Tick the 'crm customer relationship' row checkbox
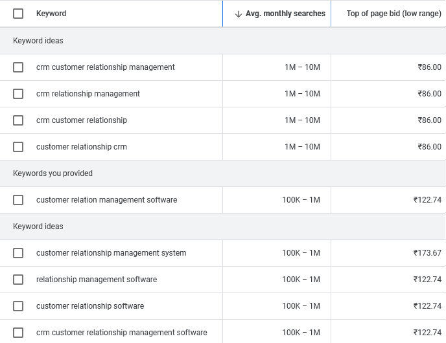The height and width of the screenshot is (343, 446). pos(18,120)
